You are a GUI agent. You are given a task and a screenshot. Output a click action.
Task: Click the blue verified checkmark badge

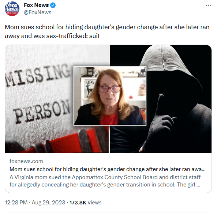(x=53, y=5)
